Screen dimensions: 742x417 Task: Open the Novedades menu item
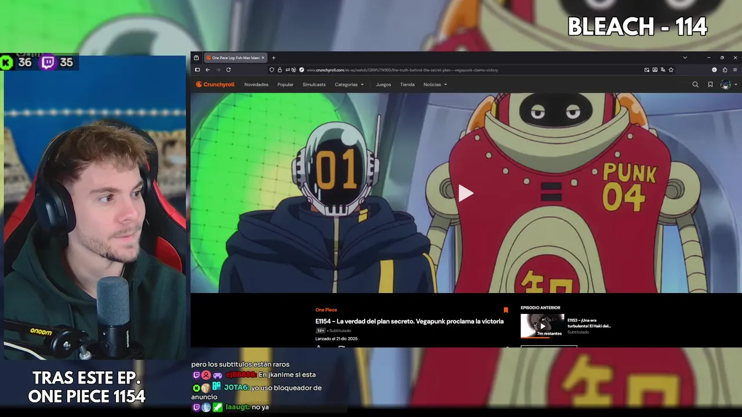[256, 85]
